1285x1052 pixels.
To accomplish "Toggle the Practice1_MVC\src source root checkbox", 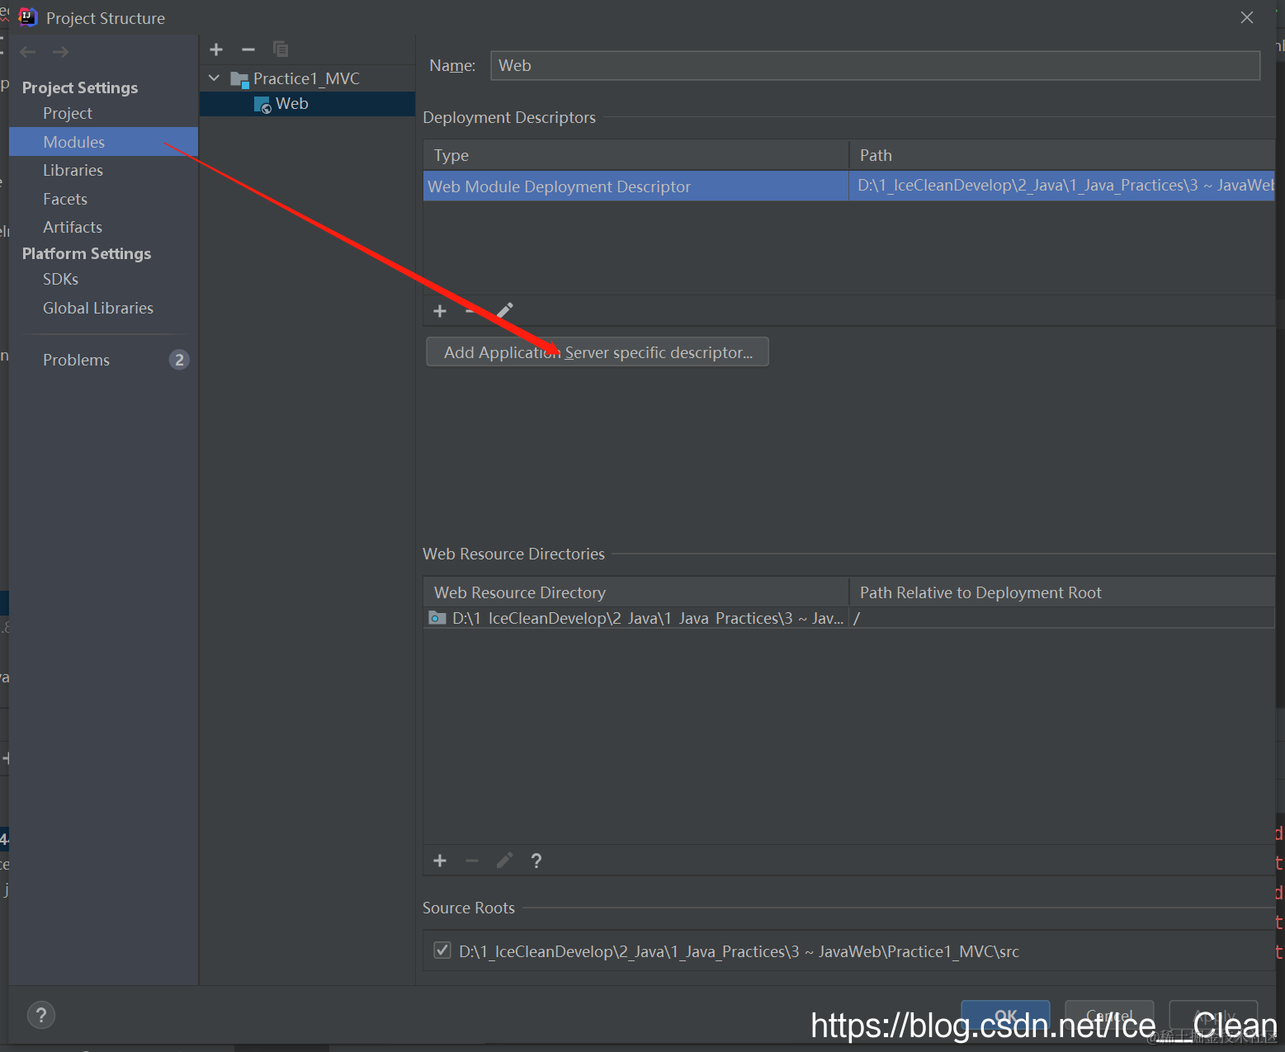I will [442, 951].
